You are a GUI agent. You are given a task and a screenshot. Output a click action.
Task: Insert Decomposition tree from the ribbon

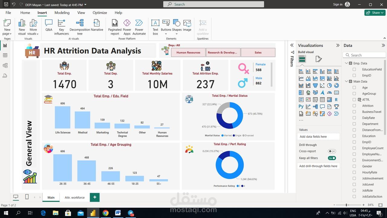[x=80, y=27]
